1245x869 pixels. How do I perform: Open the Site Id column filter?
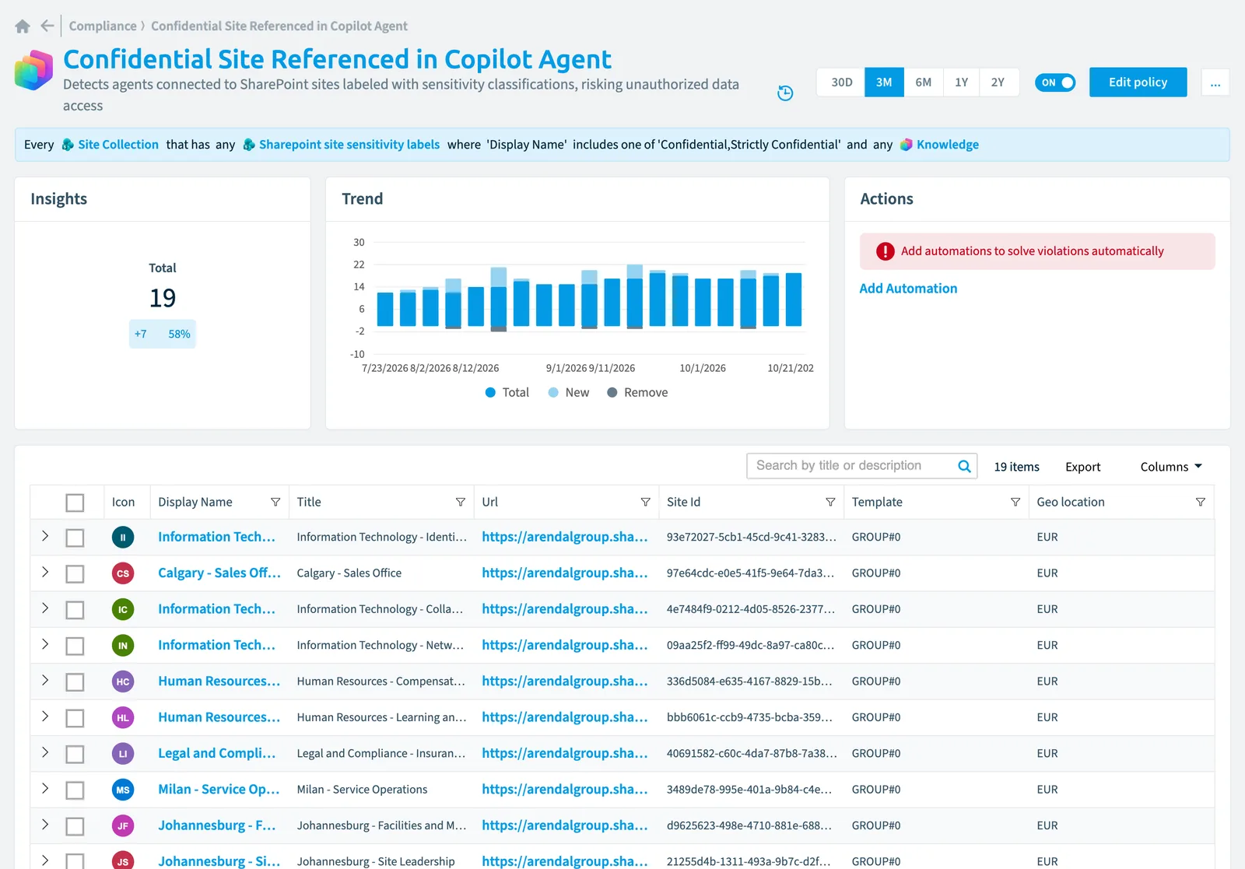point(830,503)
